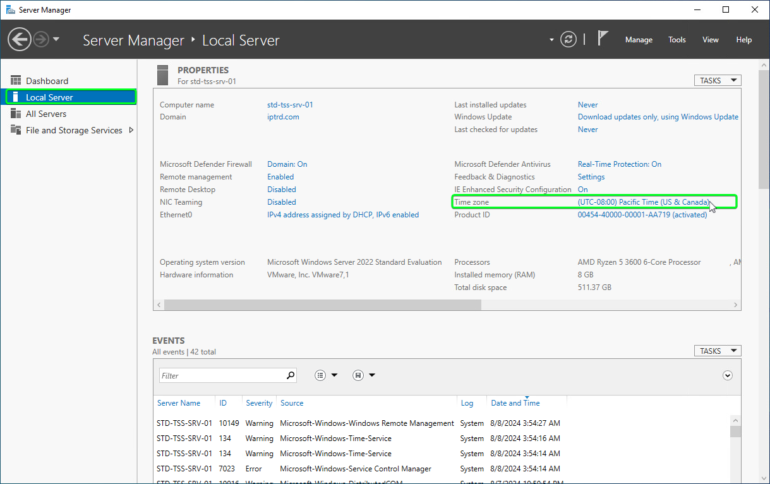Sort events by Server Name column
Viewport: 770px width, 484px height.
179,403
